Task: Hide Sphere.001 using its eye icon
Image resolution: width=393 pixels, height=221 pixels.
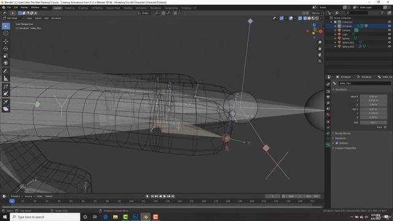Action: (x=389, y=42)
